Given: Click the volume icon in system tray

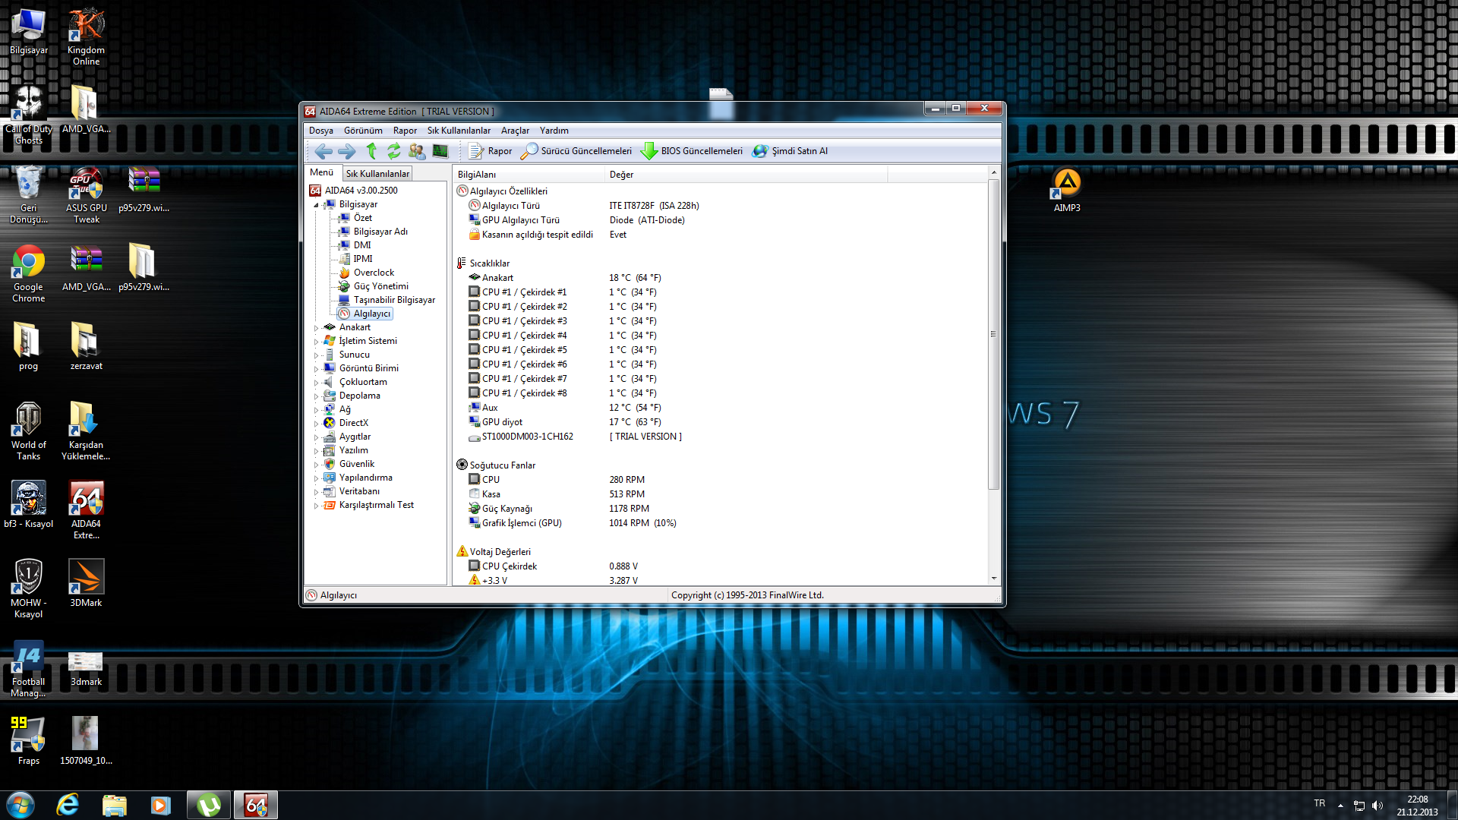Looking at the screenshot, I should tap(1378, 806).
